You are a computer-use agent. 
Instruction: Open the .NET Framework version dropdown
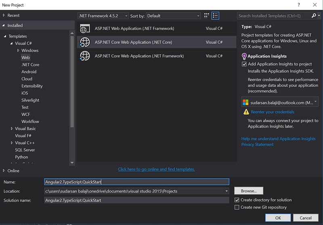click(x=103, y=16)
